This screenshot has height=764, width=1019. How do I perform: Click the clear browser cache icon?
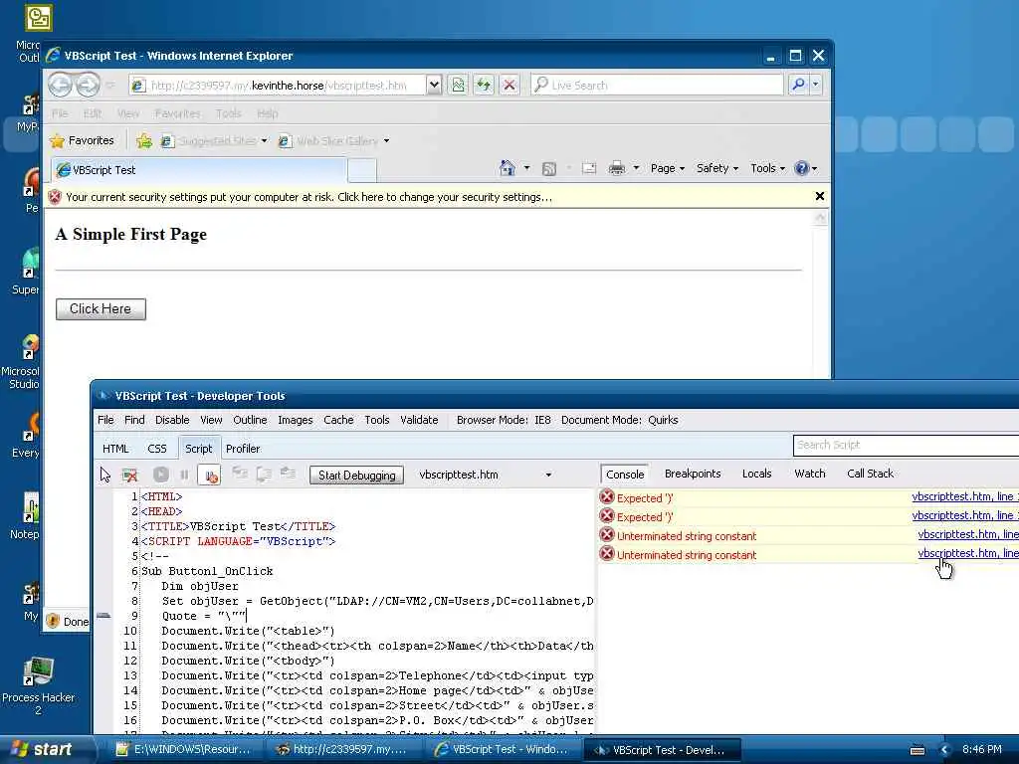tap(130, 475)
